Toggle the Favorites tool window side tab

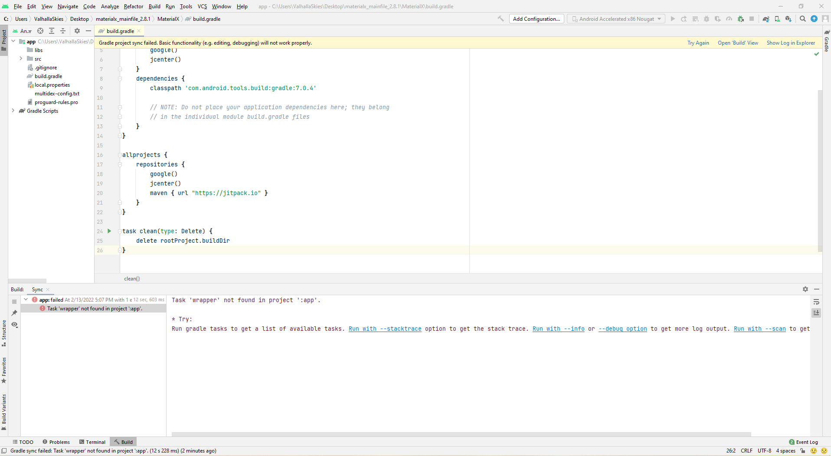(x=4, y=370)
